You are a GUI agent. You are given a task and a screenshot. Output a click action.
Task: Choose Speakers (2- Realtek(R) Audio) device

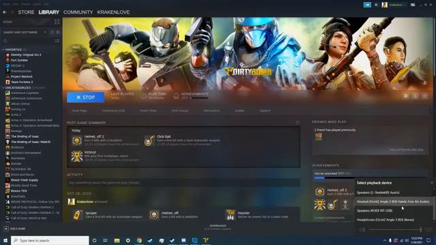pyautogui.click(x=394, y=193)
